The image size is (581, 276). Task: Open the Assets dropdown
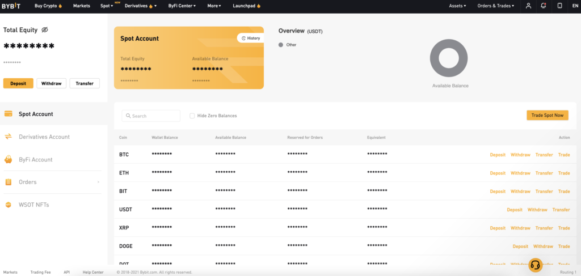pos(458,6)
